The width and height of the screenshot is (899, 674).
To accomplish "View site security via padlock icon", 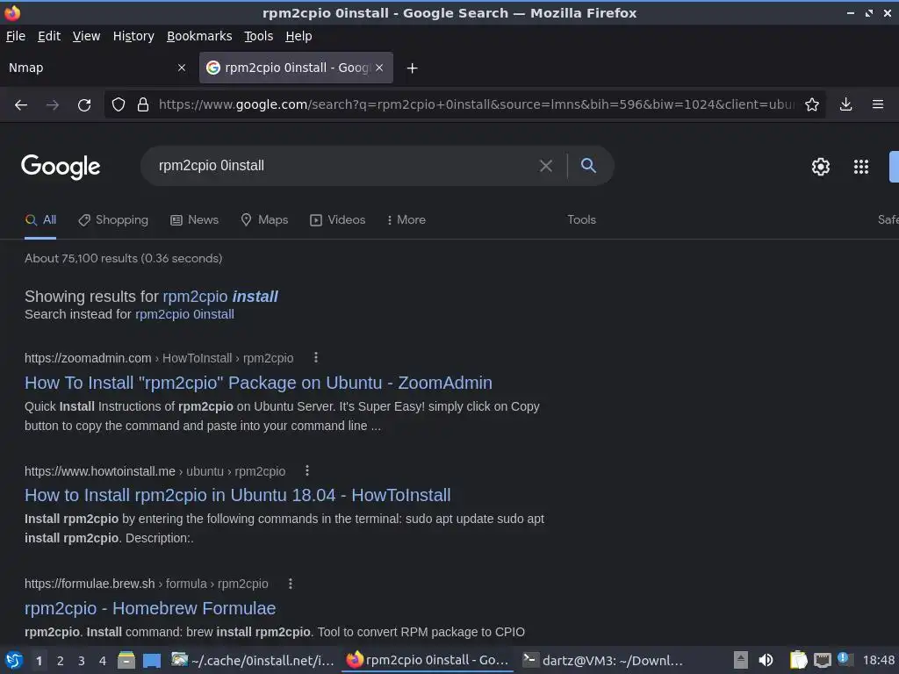I will 143,105.
